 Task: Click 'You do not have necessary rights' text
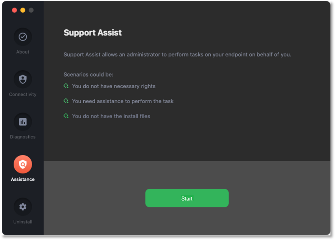point(114,86)
